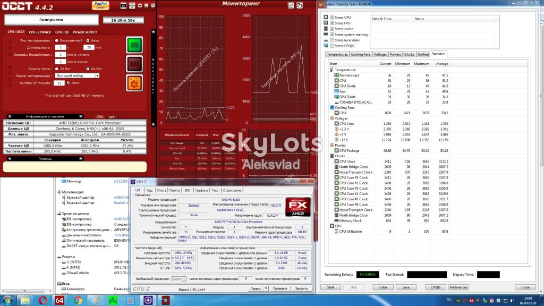Click the green ON button in OCCT
The width and height of the screenshot is (544, 306).
click(x=134, y=45)
